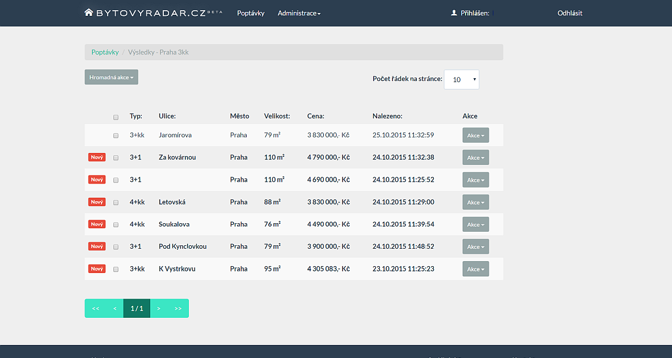Open rows-per-page dropdown showing 10
The image size is (672, 358).
click(461, 80)
